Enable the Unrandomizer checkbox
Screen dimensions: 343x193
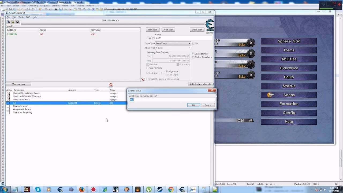193,54
